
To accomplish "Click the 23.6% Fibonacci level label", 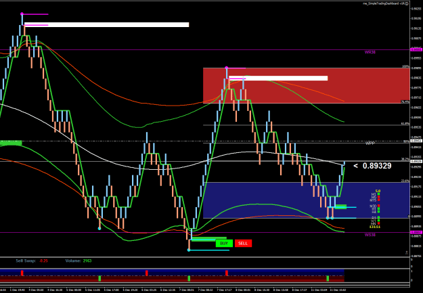I will pos(405,181).
